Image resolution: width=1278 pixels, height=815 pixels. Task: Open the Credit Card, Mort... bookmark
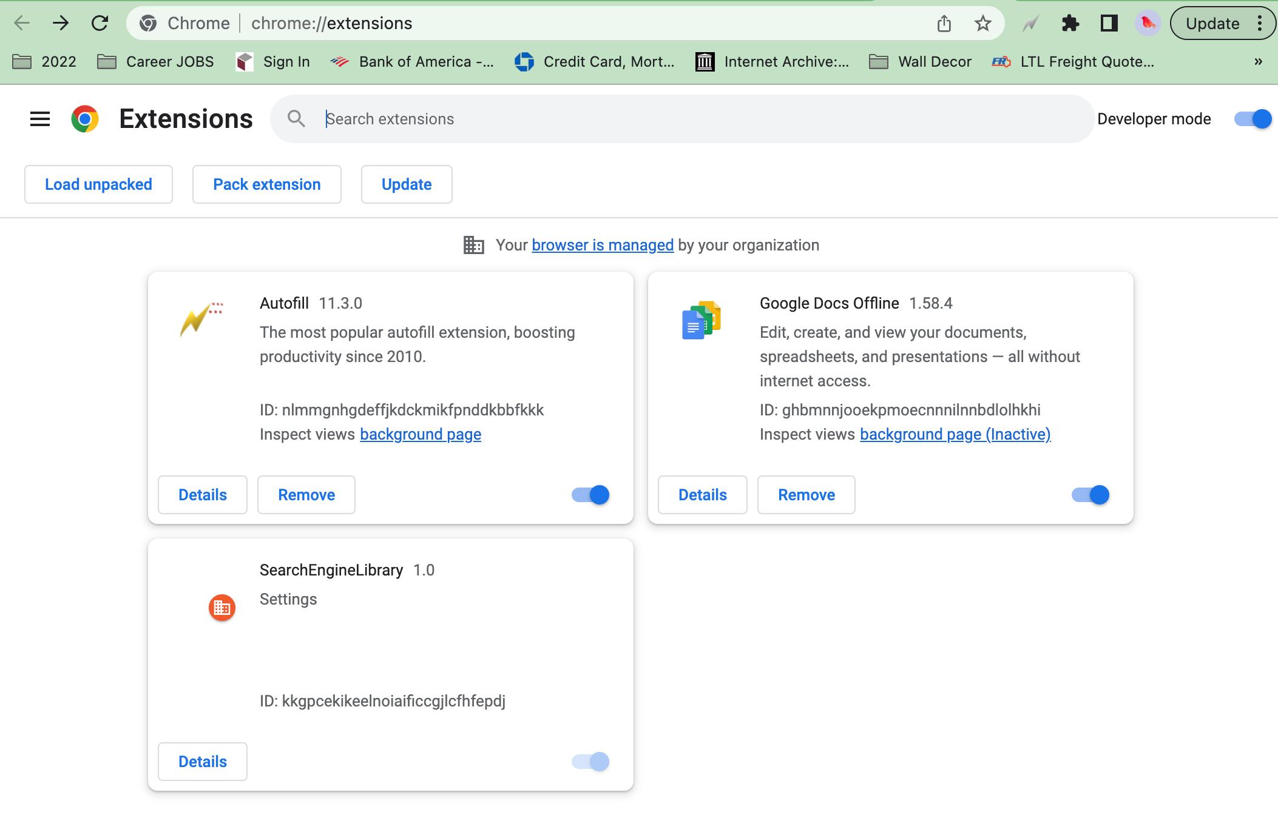594,62
